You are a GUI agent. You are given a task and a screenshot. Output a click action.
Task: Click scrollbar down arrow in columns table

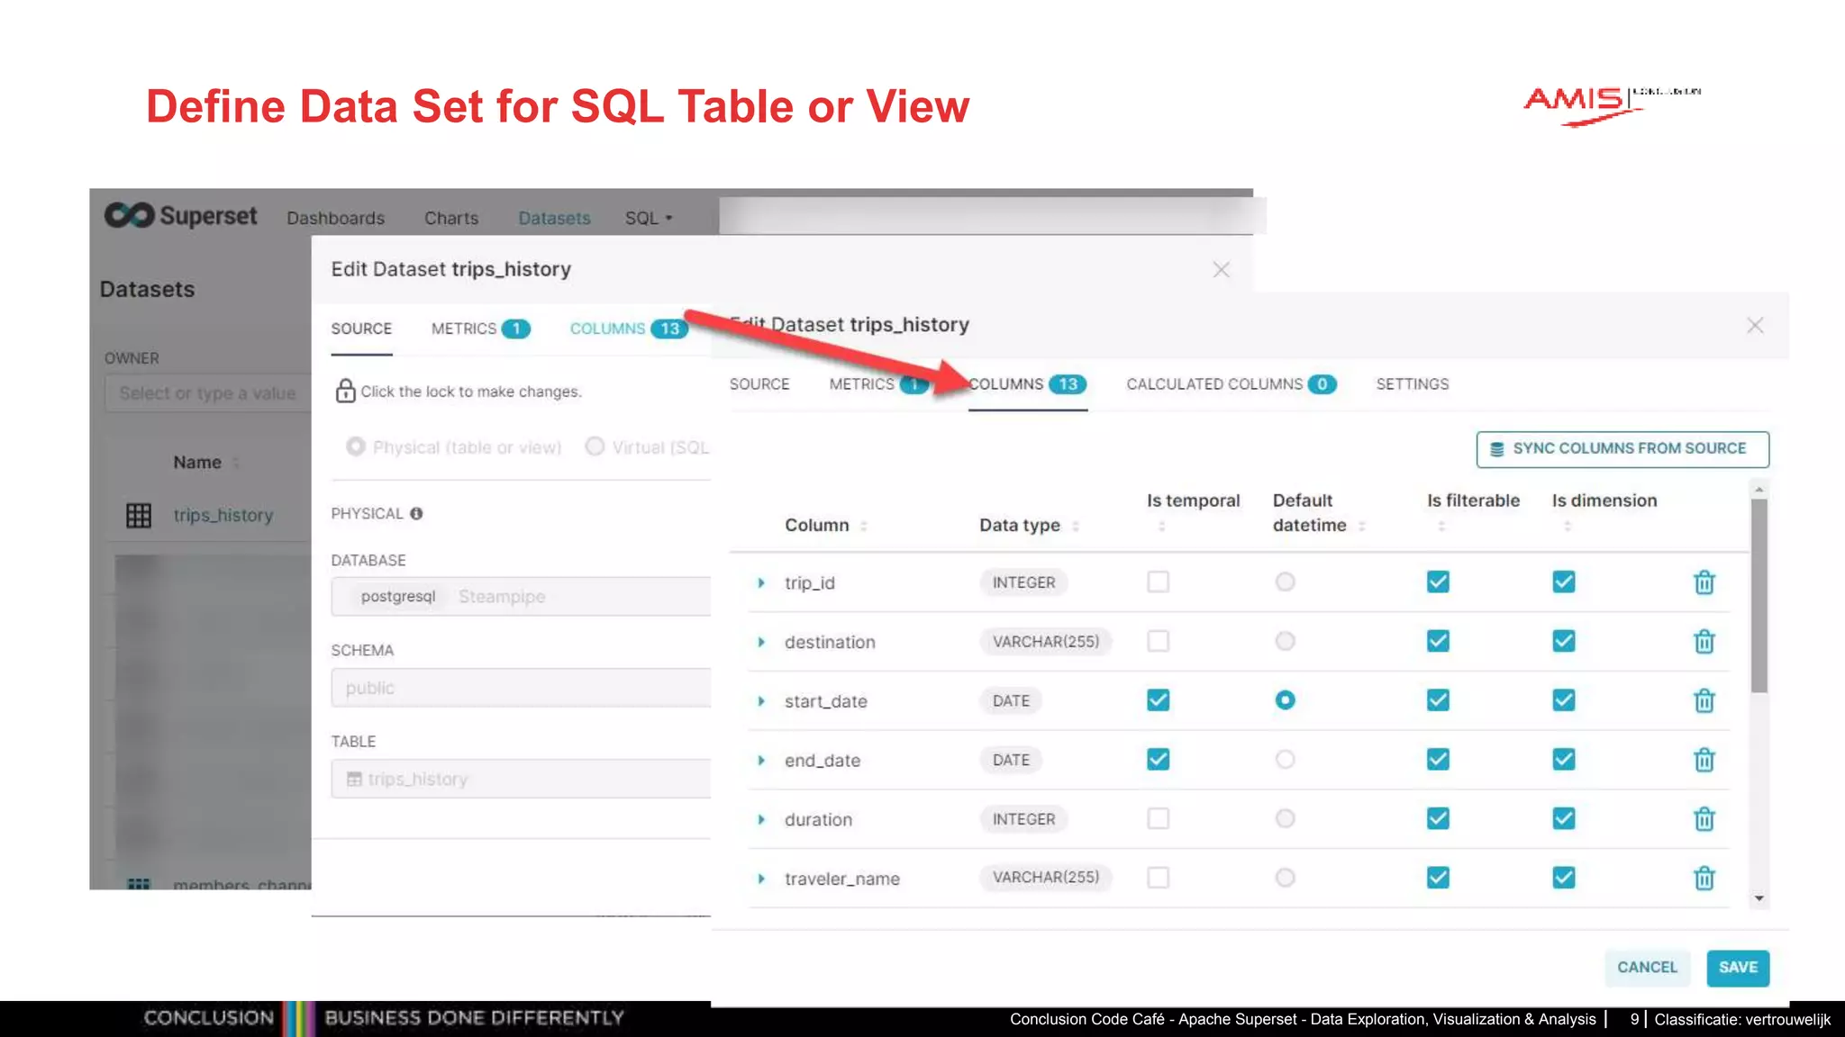1759,898
